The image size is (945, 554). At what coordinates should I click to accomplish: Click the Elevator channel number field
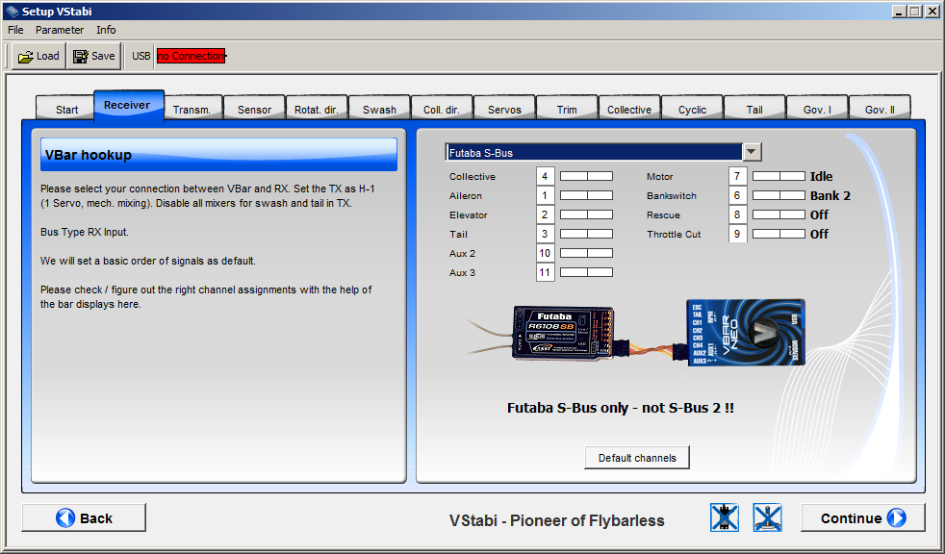pos(545,215)
